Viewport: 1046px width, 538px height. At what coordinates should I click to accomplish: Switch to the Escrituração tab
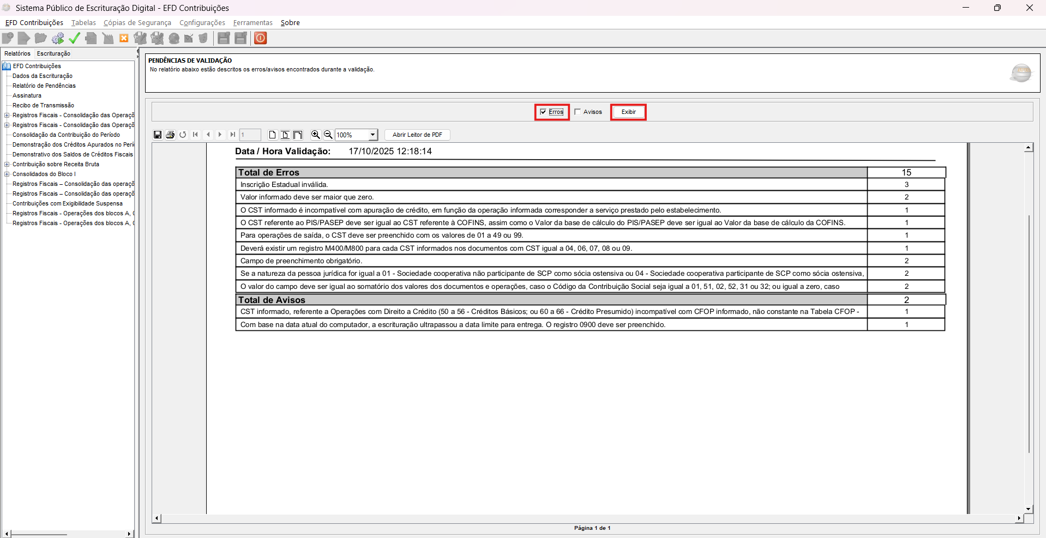coord(53,53)
